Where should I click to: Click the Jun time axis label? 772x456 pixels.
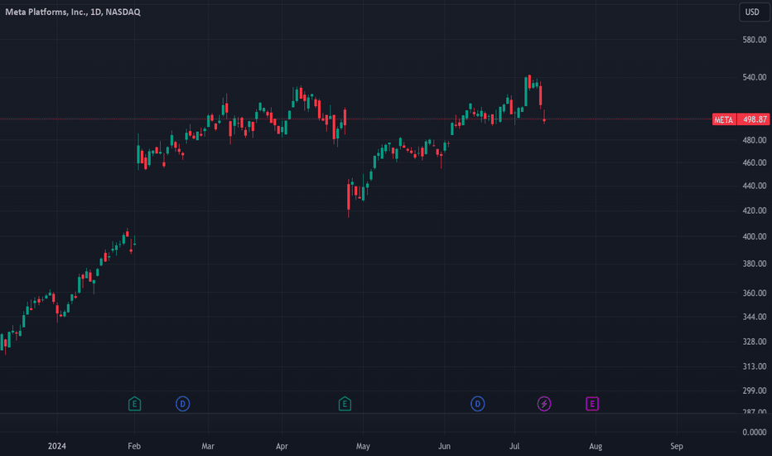point(444,446)
